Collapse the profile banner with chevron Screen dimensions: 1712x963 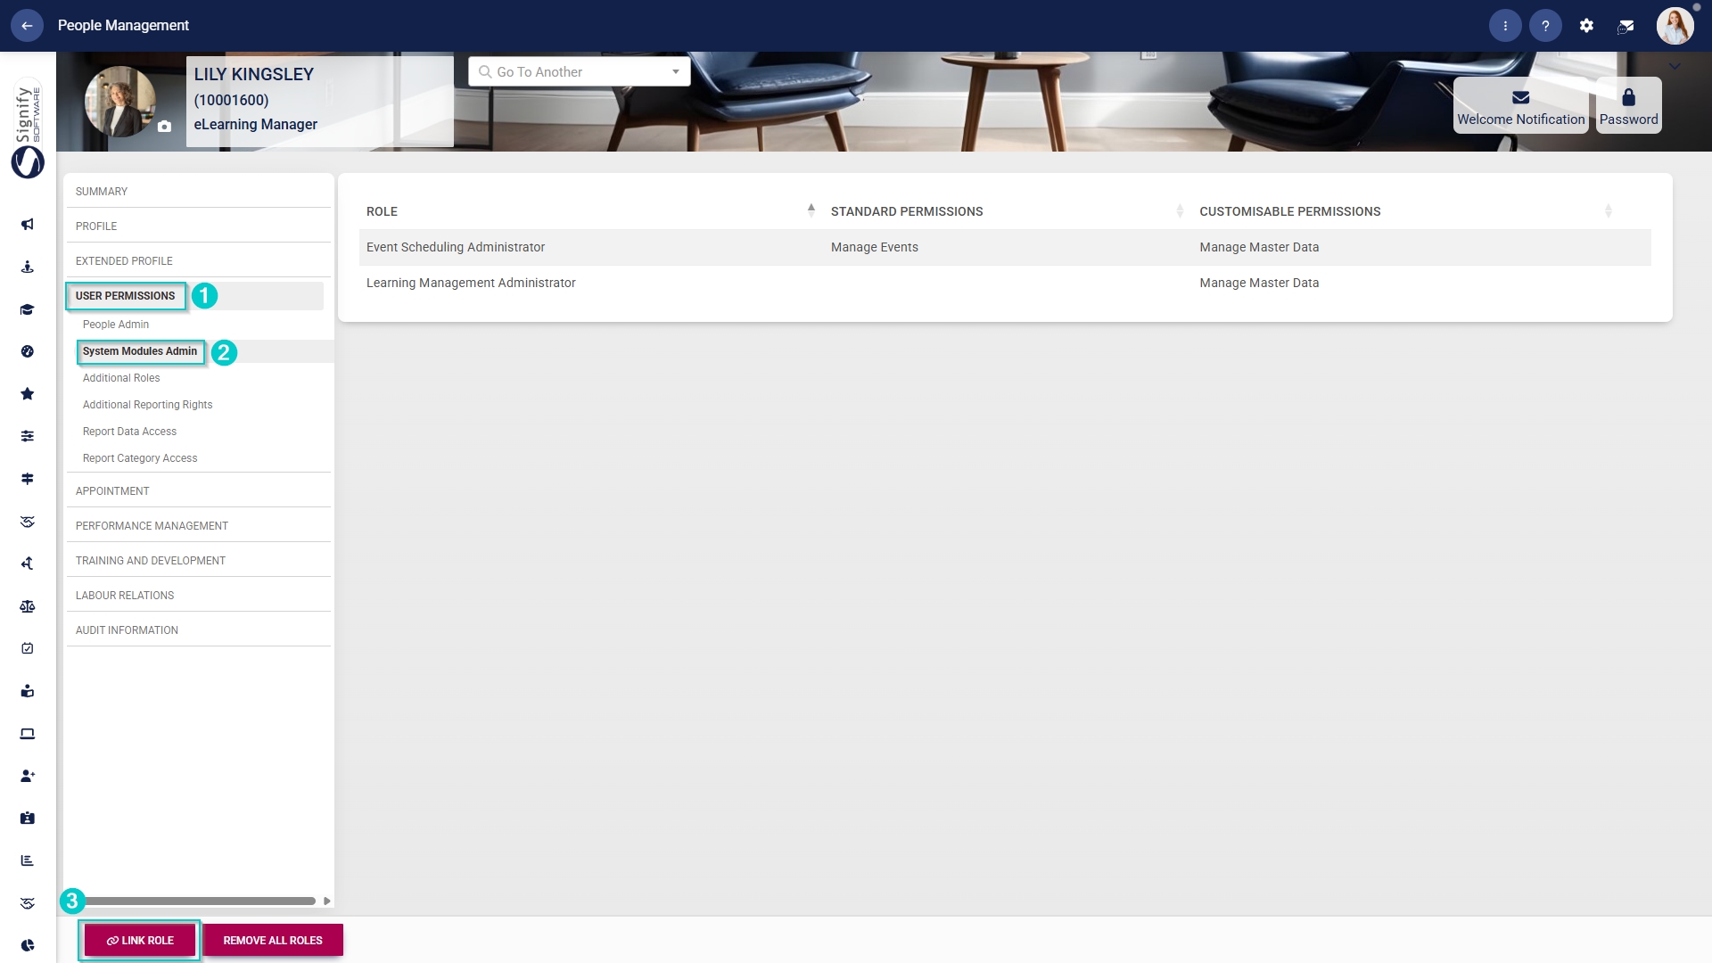[x=1675, y=66]
